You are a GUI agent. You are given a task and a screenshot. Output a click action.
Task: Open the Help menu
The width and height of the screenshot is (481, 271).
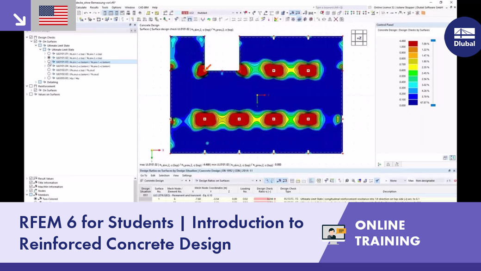click(155, 7)
